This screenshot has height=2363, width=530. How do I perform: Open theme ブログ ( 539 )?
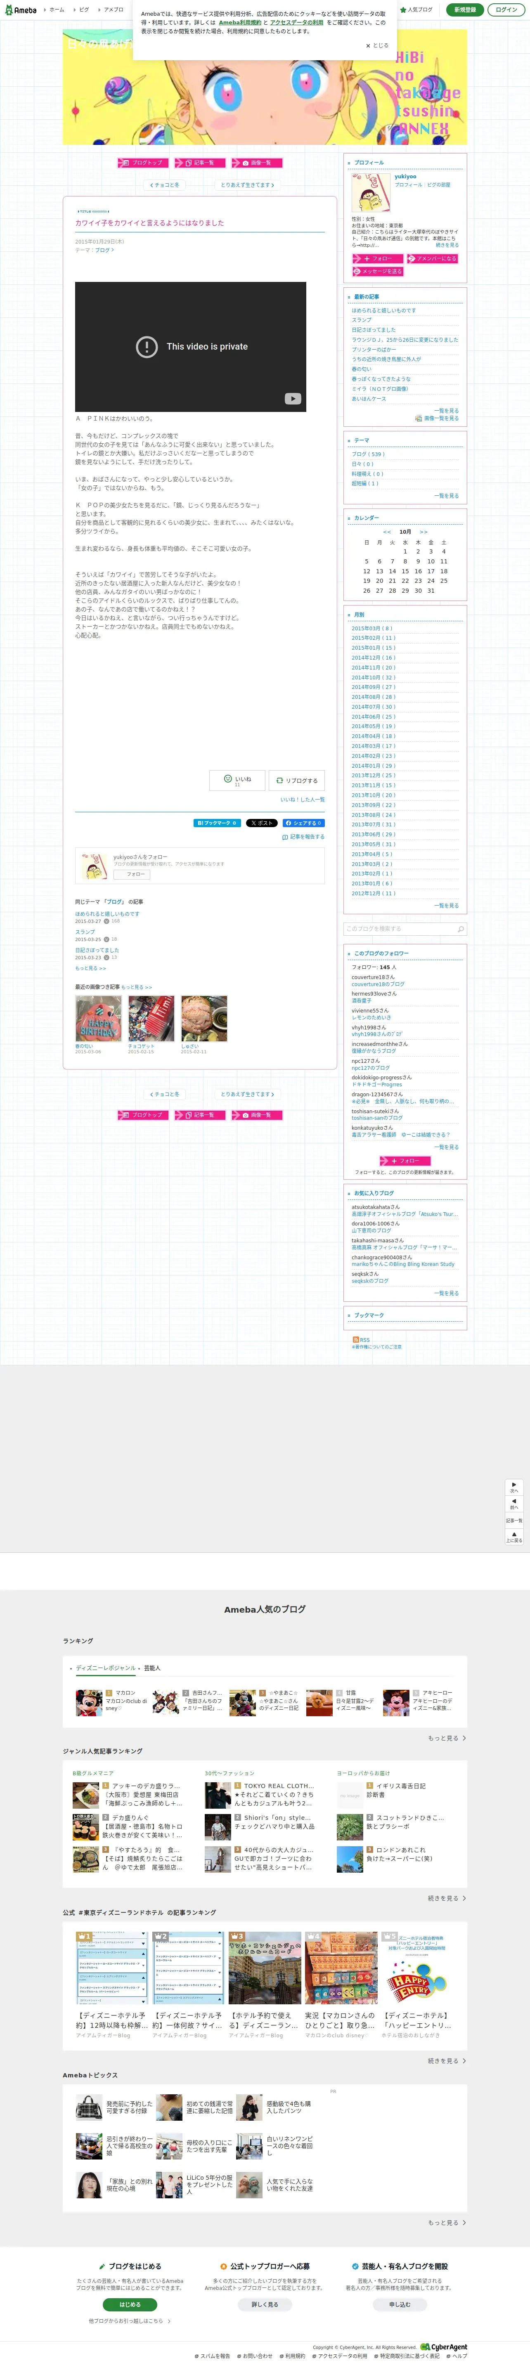point(368,454)
